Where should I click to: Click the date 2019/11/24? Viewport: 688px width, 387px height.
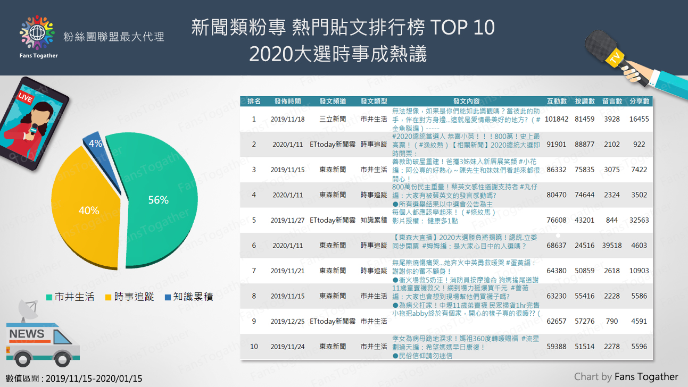point(288,346)
